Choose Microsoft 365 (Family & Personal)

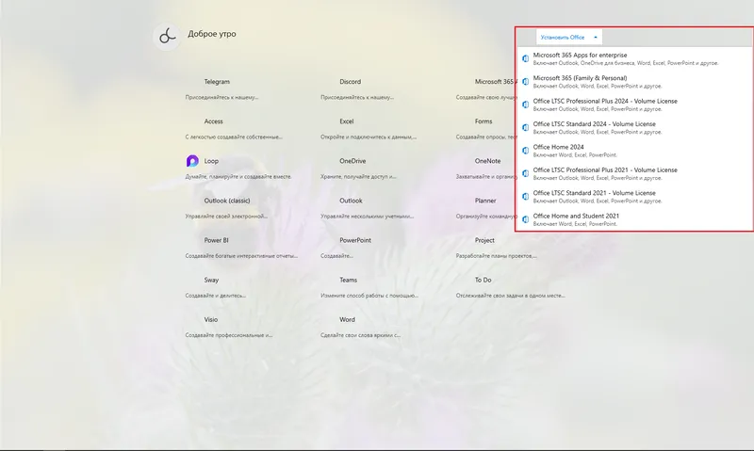(x=633, y=82)
